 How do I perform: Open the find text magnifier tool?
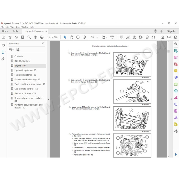coord(29,37)
